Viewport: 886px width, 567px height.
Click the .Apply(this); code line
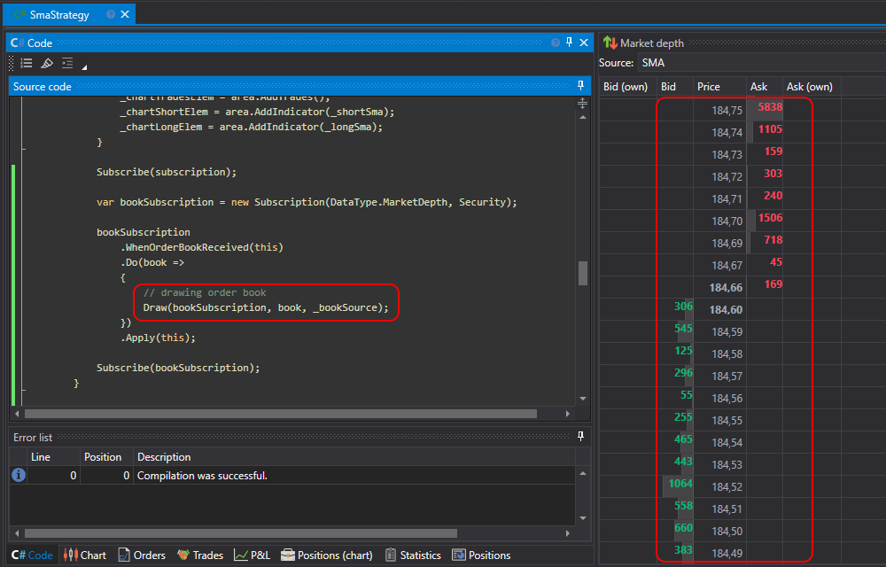coord(158,338)
